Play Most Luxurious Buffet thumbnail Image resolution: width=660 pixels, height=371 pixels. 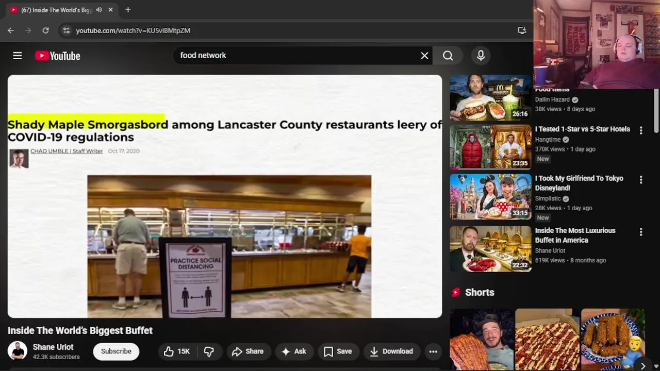tap(490, 249)
